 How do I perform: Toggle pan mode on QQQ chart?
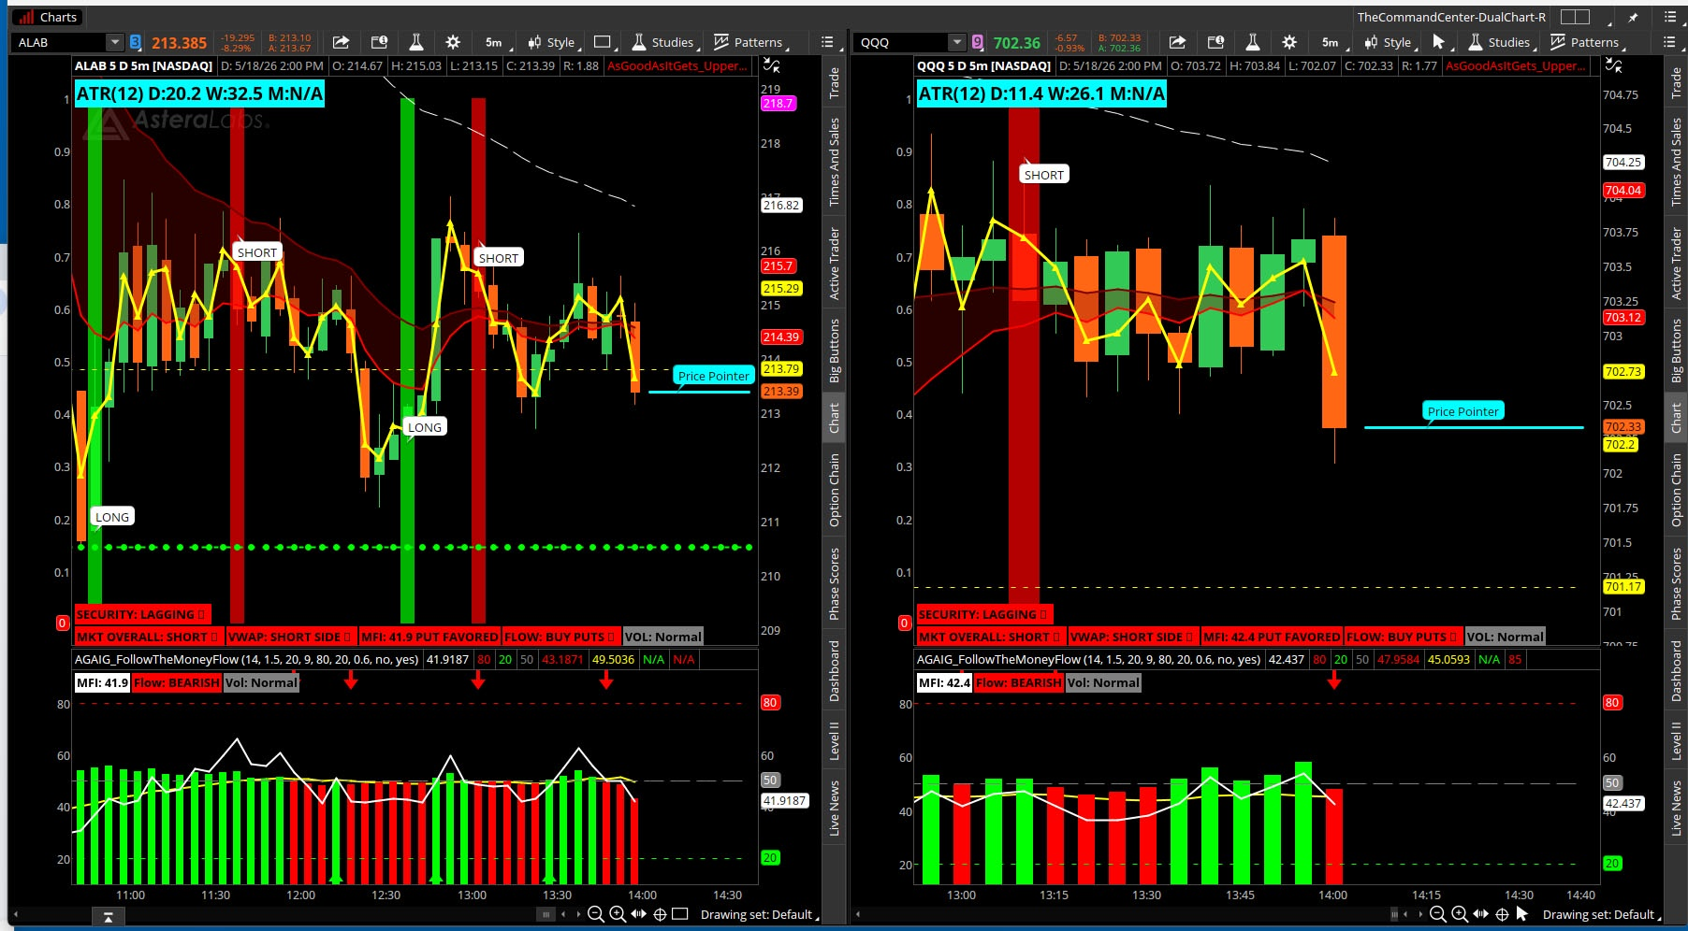[x=1481, y=914]
